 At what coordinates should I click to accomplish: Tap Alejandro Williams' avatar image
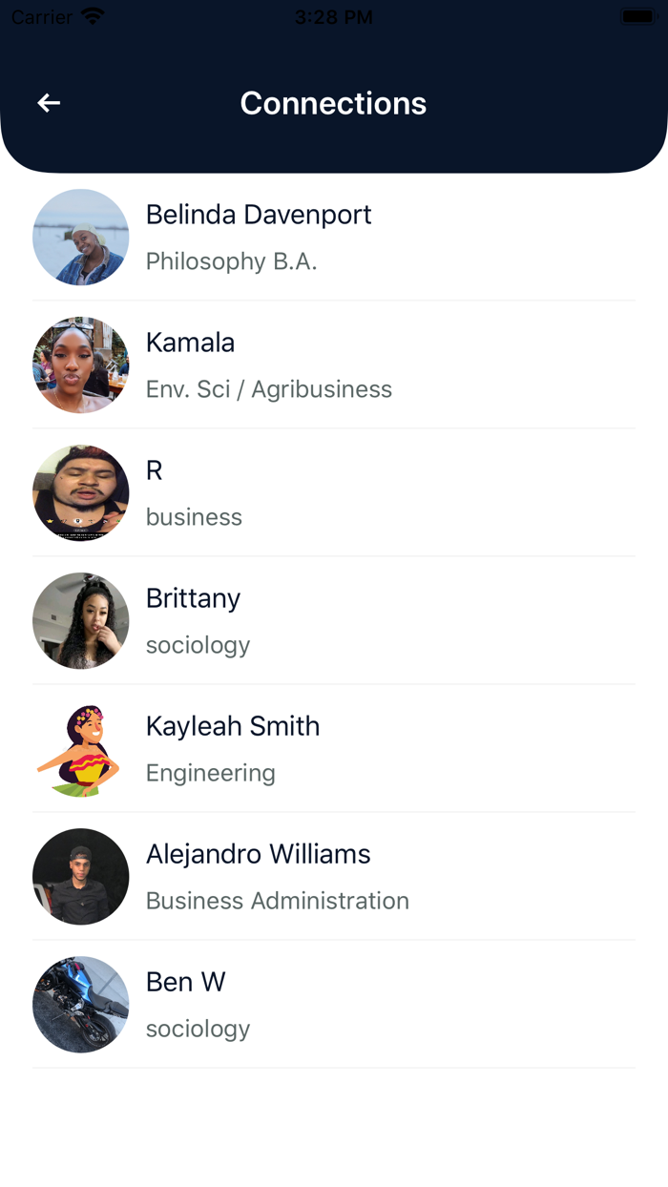(x=80, y=876)
